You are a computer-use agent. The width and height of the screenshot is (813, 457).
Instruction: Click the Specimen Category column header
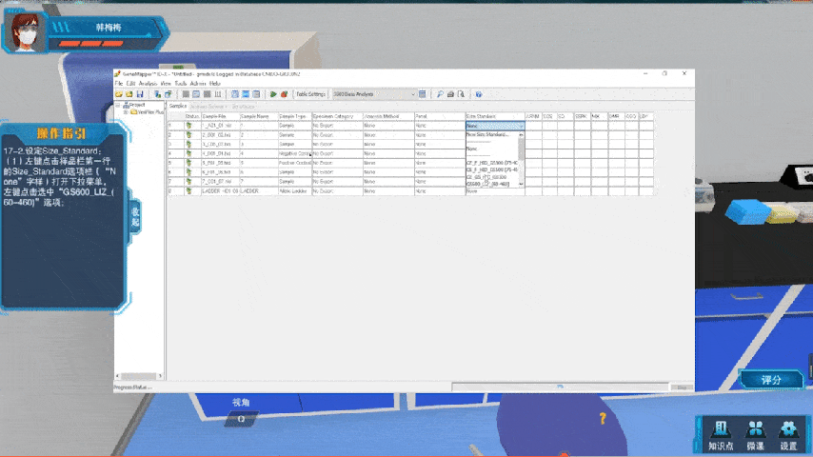(336, 117)
